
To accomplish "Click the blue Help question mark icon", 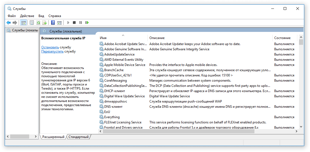I will (x=53, y=23).
